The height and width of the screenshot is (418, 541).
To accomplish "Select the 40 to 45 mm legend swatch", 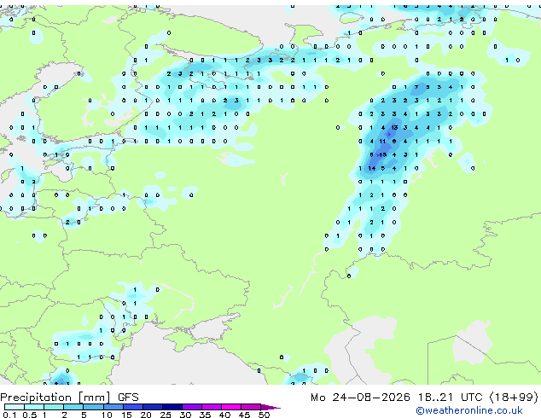I will coord(230,407).
